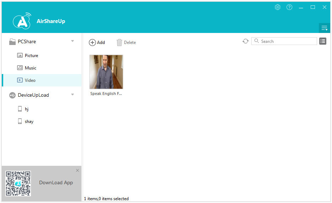Open device hj
Image resolution: width=332 pixels, height=203 pixels.
[42, 109]
